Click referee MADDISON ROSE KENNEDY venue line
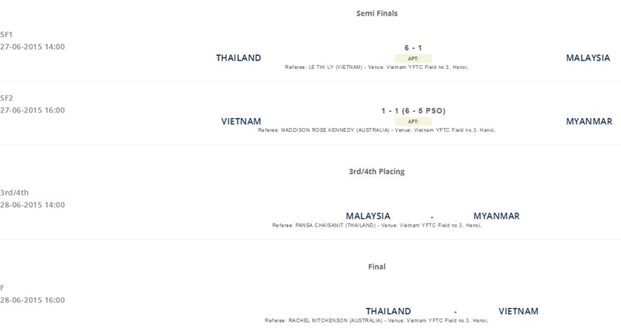 tap(376, 130)
